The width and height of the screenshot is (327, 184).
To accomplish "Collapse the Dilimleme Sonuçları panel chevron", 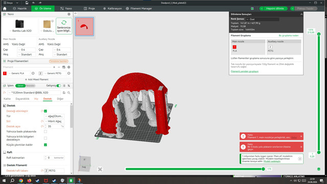I will (301, 14).
